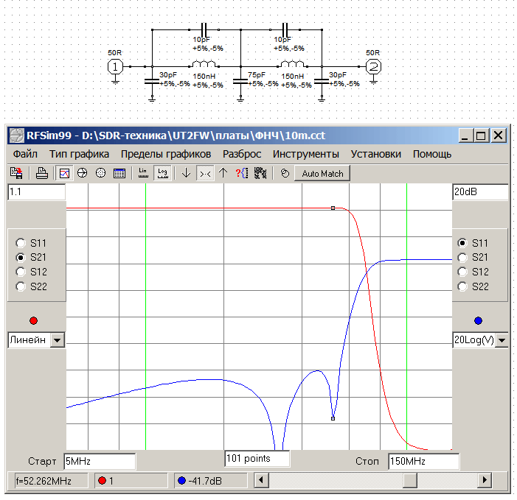Switch to linear frequency scale (Lin)
The width and height of the screenshot is (517, 500).
click(x=143, y=173)
